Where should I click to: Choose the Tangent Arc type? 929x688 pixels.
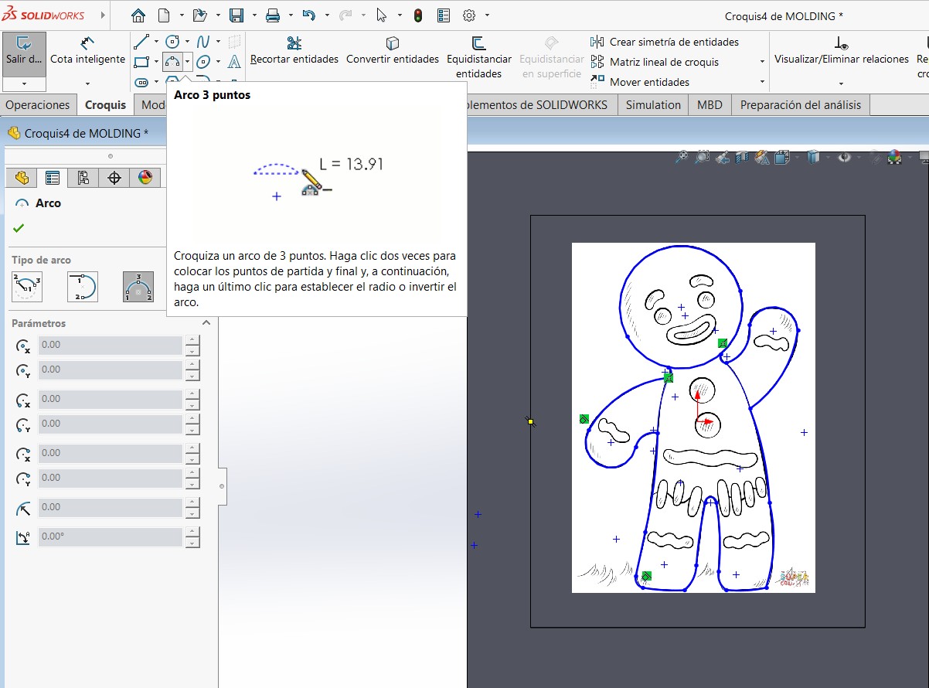83,287
